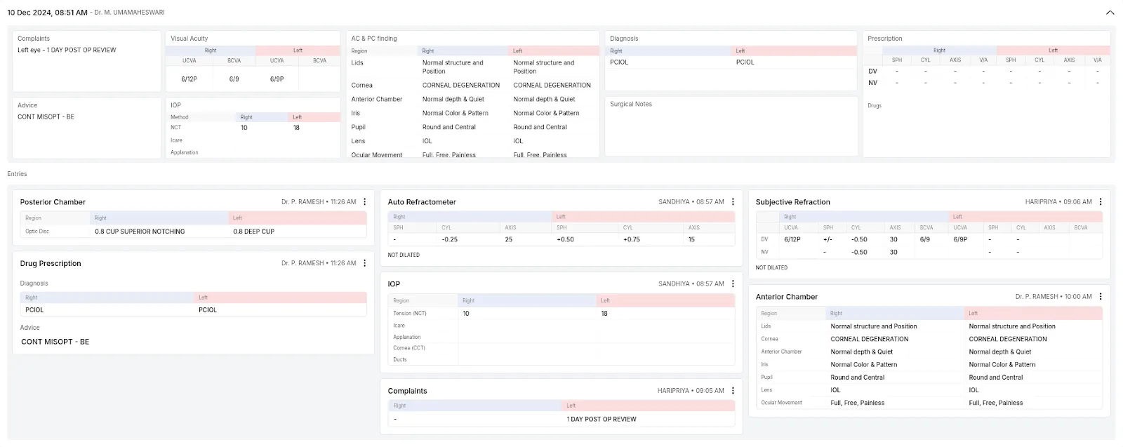
Task: Open Drug Prescription entry kebab menu
Action: [x=364, y=263]
